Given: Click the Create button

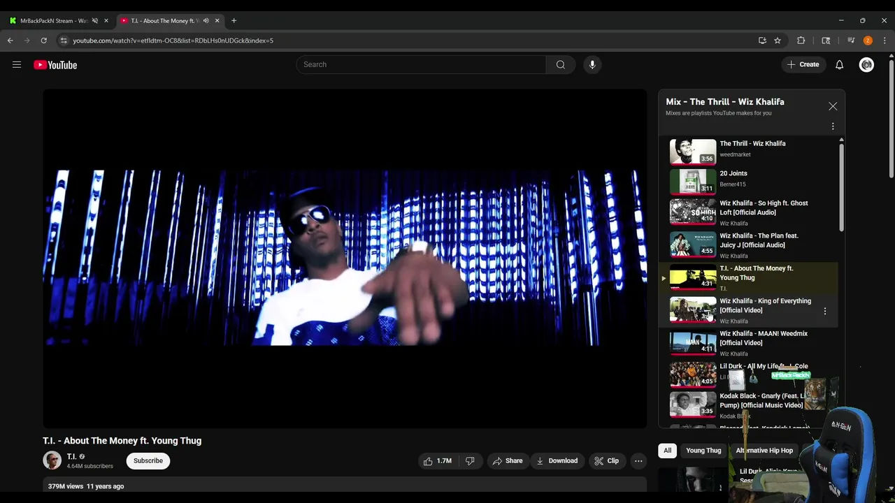Looking at the screenshot, I should (x=803, y=64).
